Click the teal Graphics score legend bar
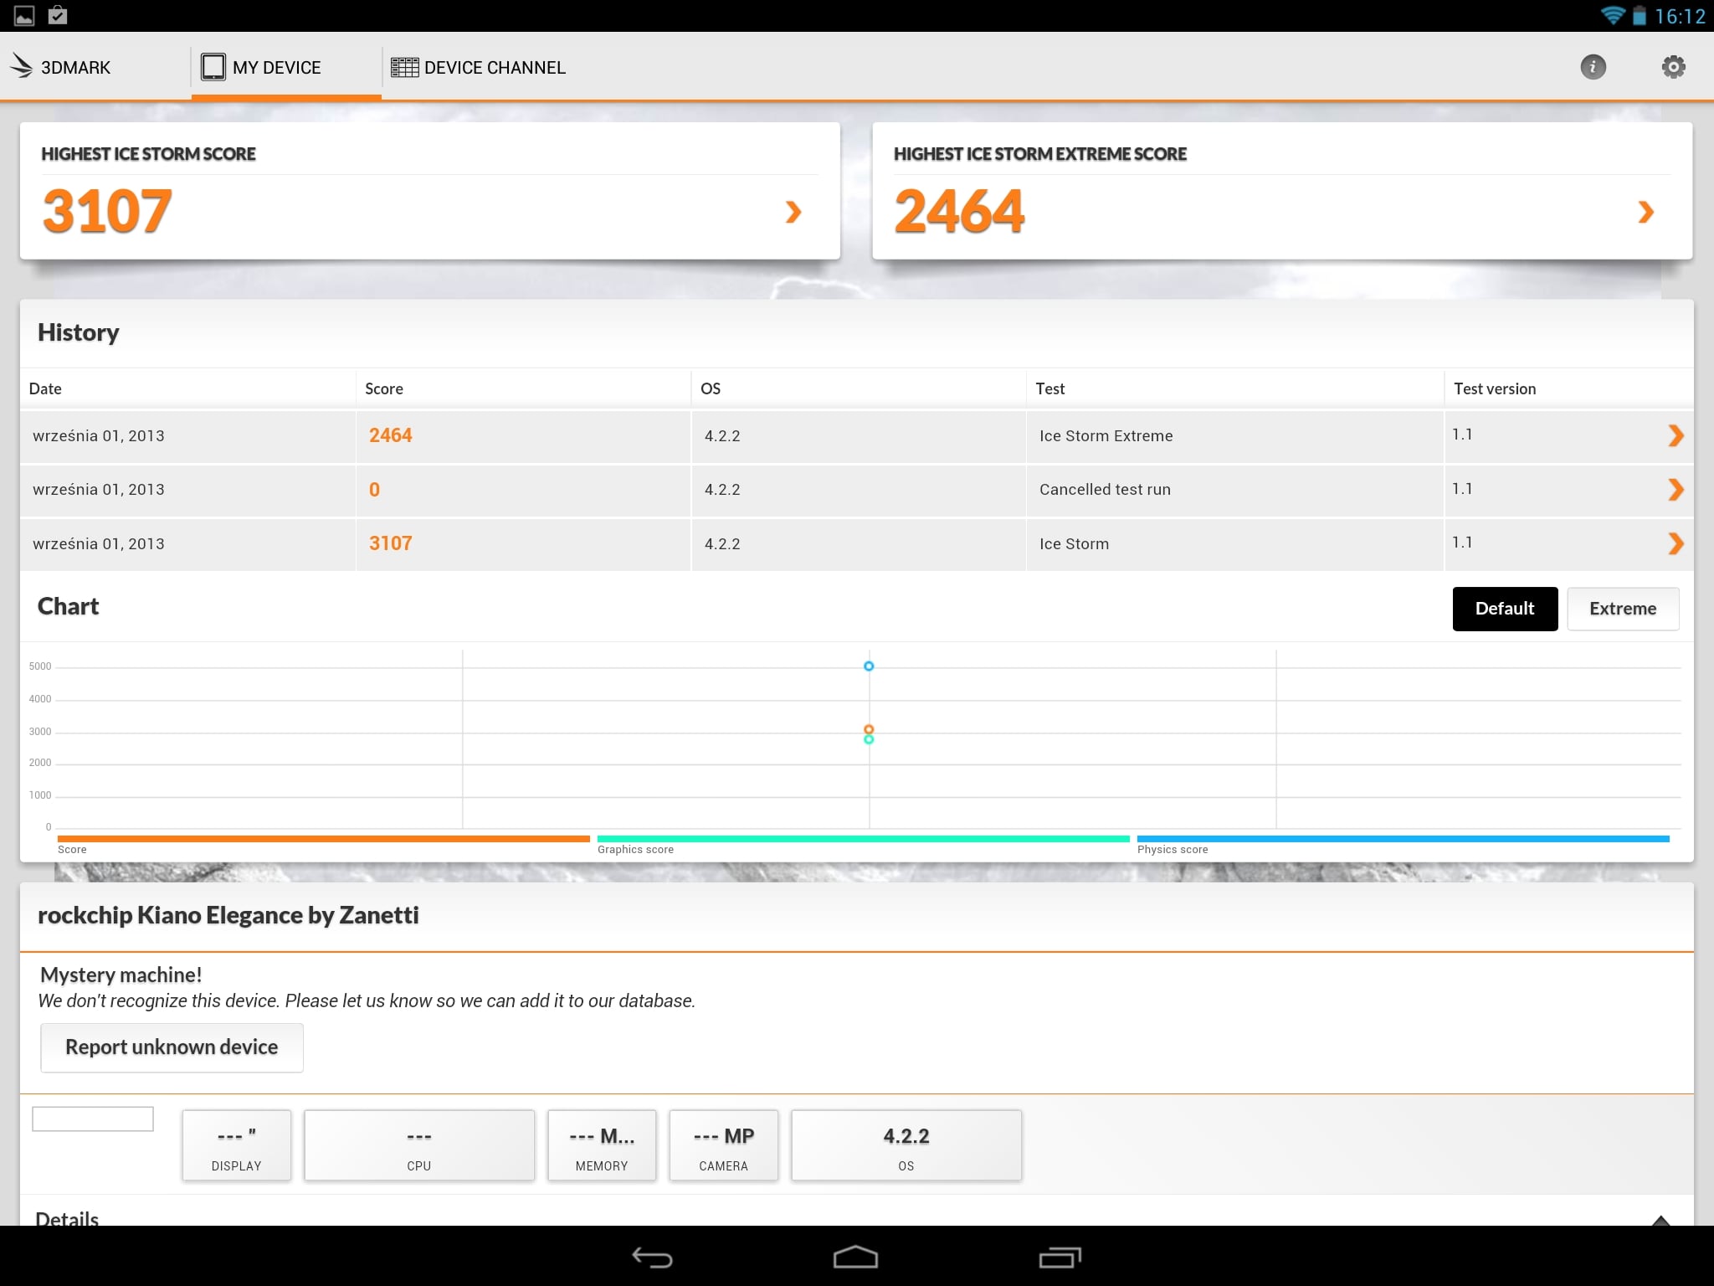The width and height of the screenshot is (1714, 1286). tap(863, 838)
